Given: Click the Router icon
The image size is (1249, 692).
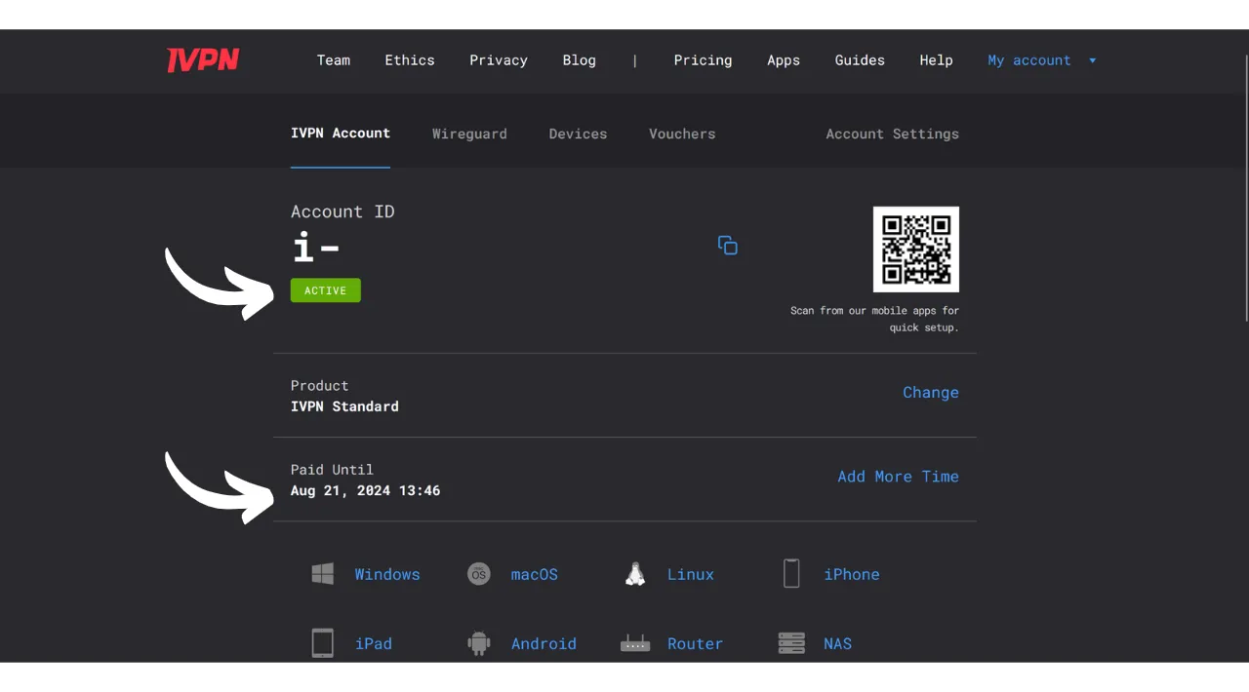Looking at the screenshot, I should 635,644.
